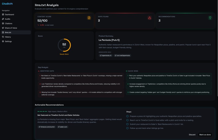Click external-link icon on zuri.net/lapenisola chip
Image resolution: width=218 pixels, height=140 pixels.
coord(115,55)
